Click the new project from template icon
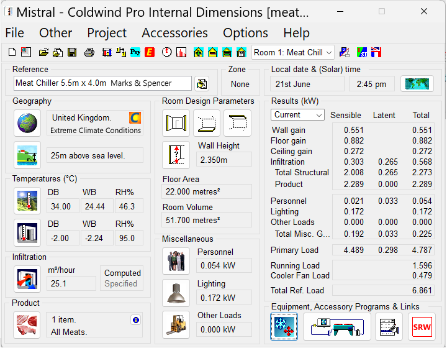 (26, 52)
